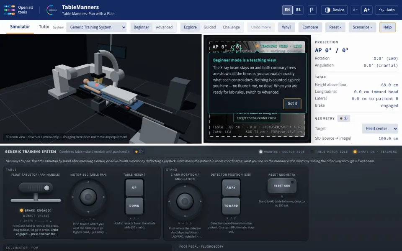Click detector TOWARD button
This screenshot has width=402, height=251.
(x=231, y=206)
